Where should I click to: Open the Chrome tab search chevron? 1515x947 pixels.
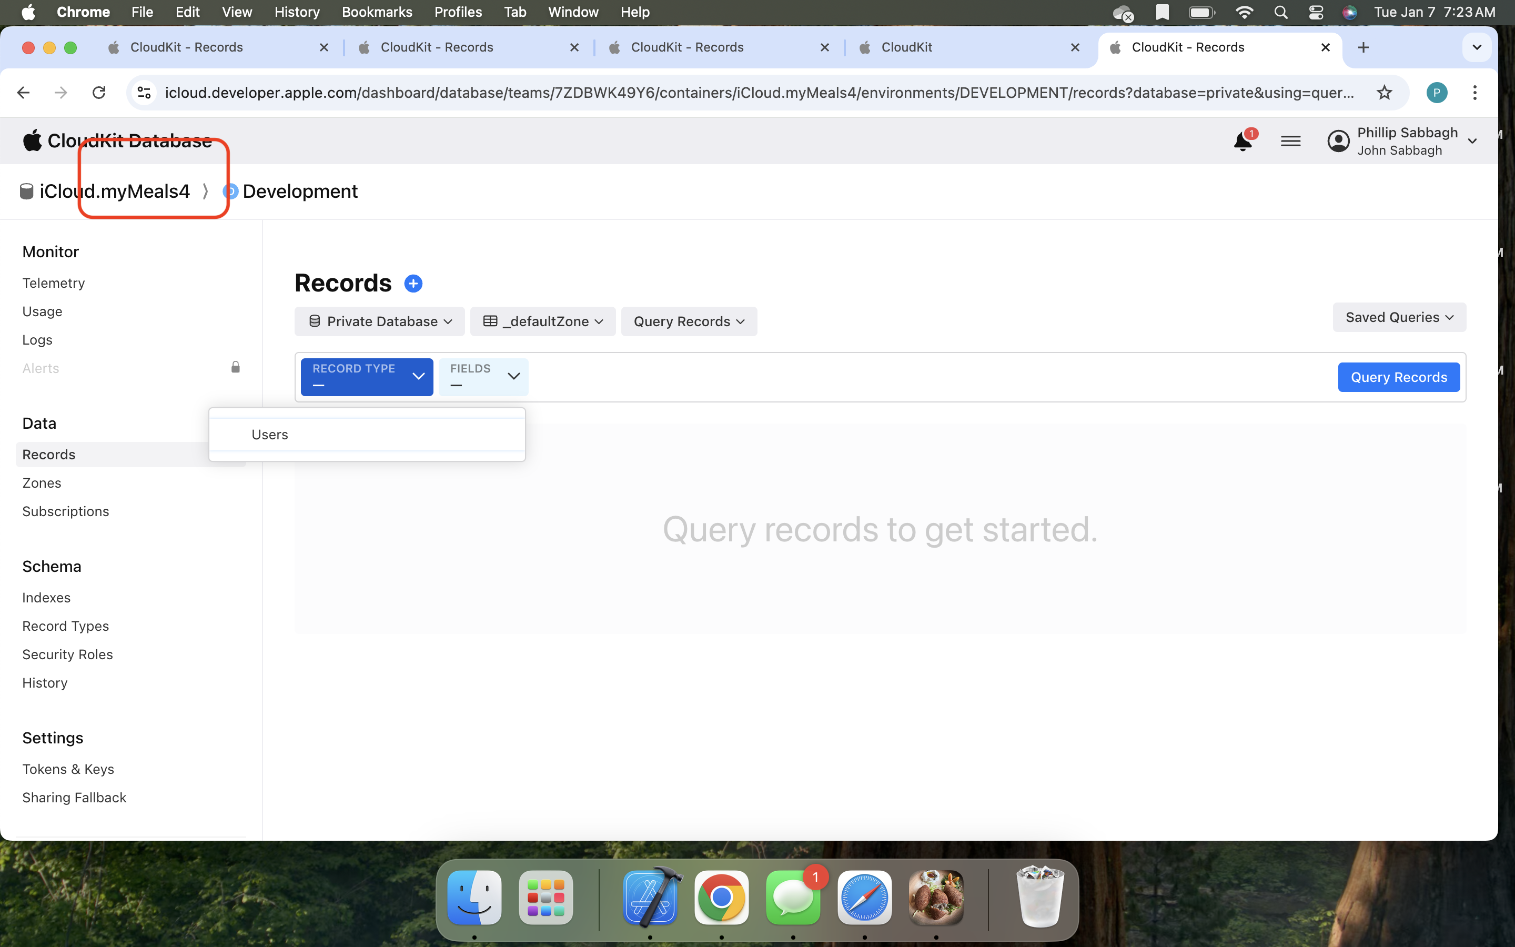pyautogui.click(x=1476, y=47)
